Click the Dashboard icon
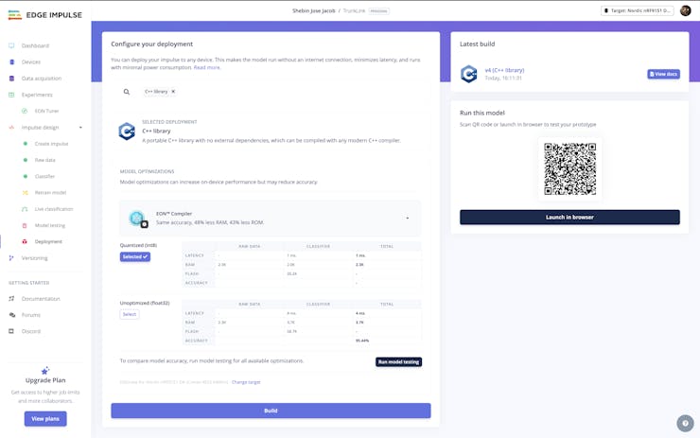 (x=11, y=45)
